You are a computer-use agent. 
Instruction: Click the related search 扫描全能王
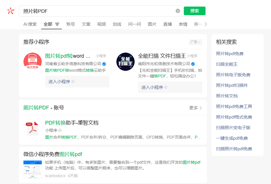(227, 64)
